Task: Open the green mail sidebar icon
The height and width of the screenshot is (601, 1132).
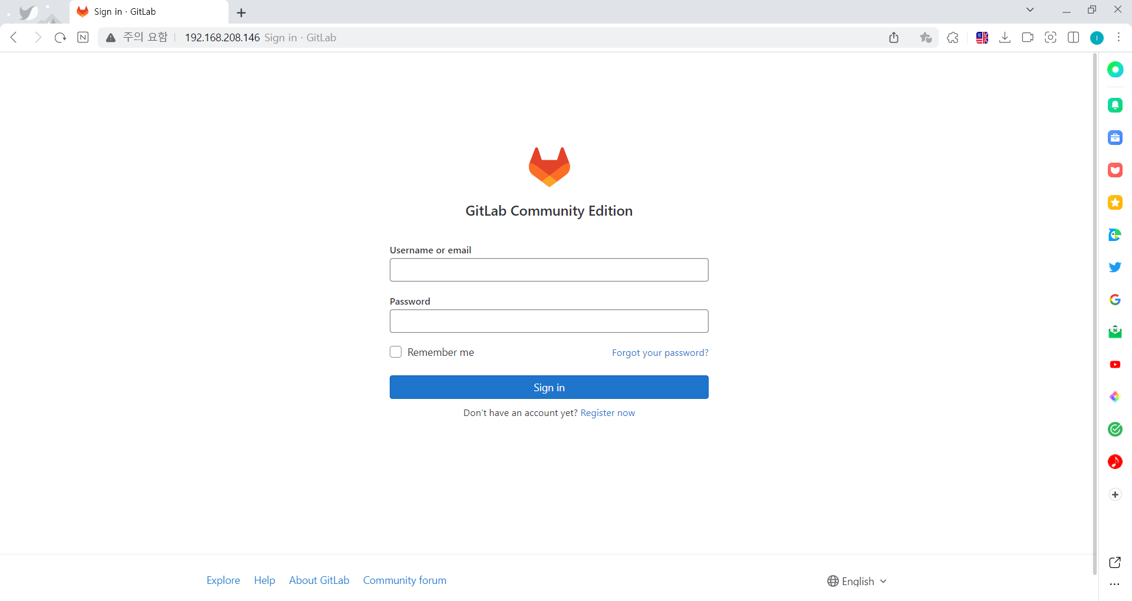Action: tap(1115, 332)
